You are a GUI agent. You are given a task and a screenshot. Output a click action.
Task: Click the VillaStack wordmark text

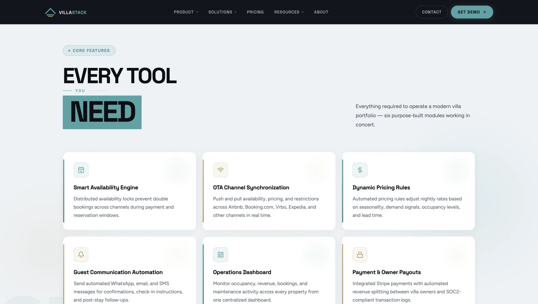(73, 12)
